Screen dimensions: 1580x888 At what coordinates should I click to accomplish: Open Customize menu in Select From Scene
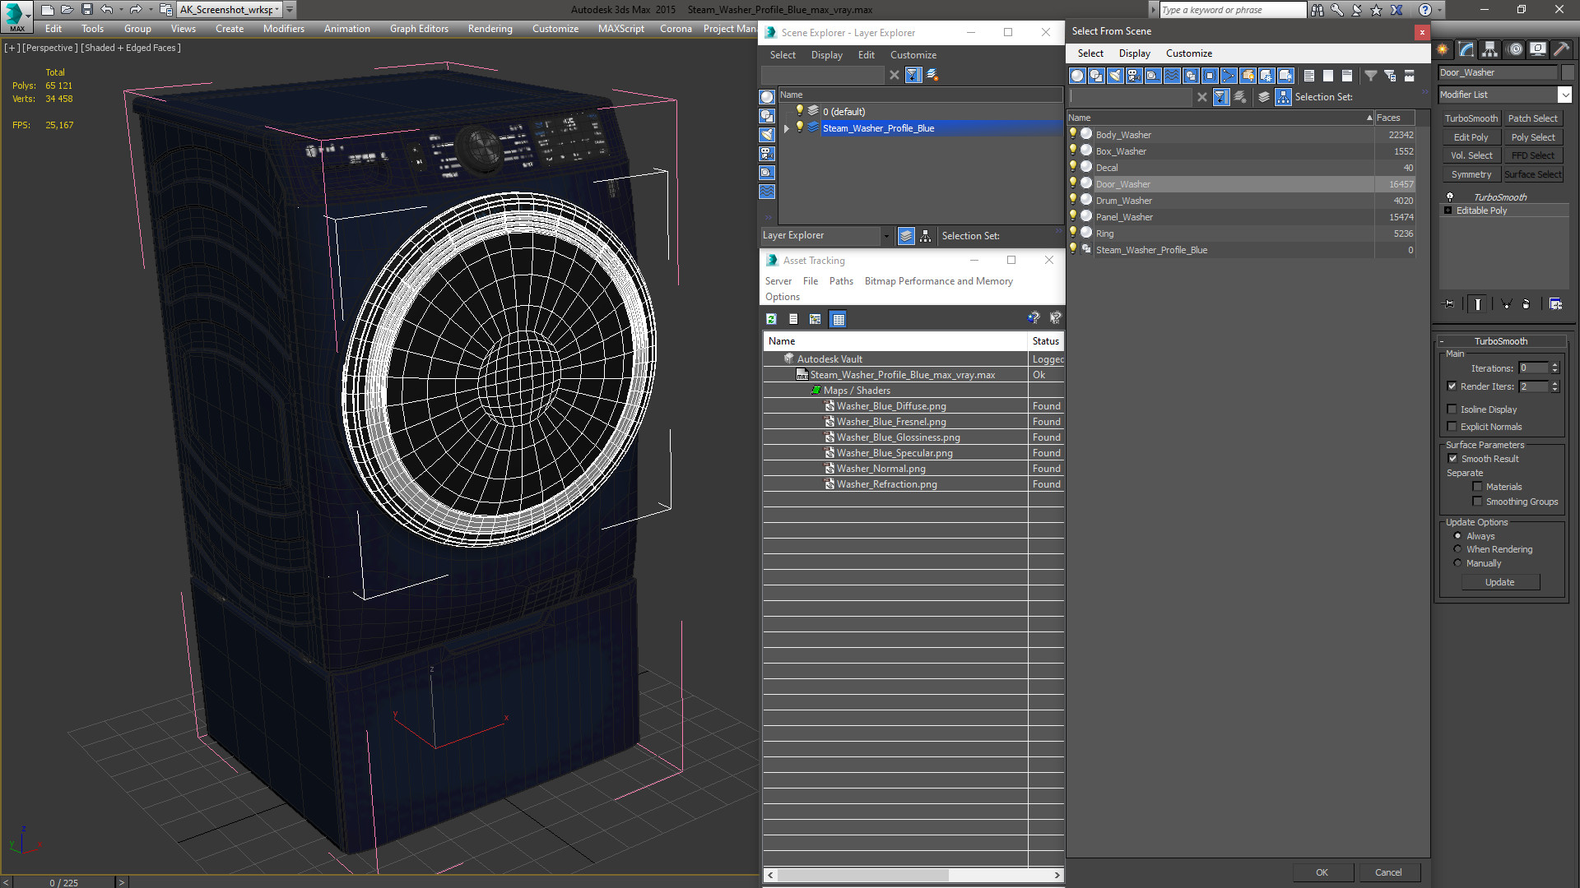point(1188,53)
